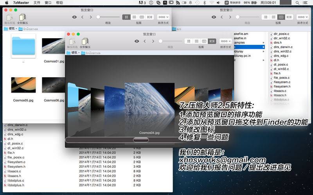Toggle the Quick Look eye in the front window

(x=137, y=41)
